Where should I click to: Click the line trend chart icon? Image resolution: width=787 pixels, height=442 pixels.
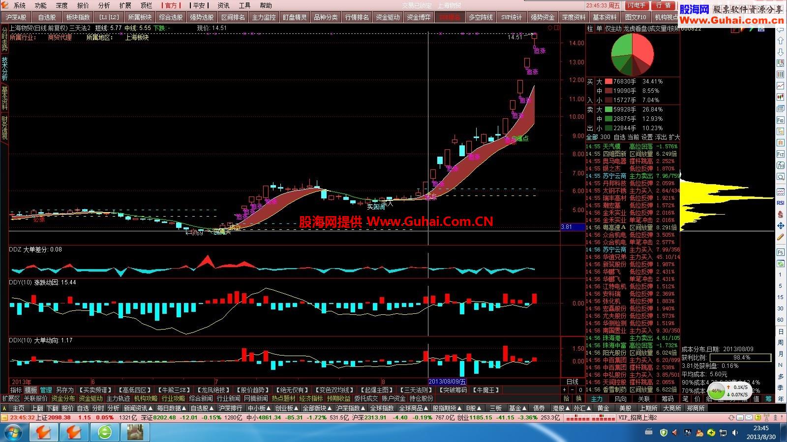tap(780, 85)
